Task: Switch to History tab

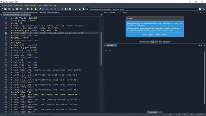Action: 160,112
